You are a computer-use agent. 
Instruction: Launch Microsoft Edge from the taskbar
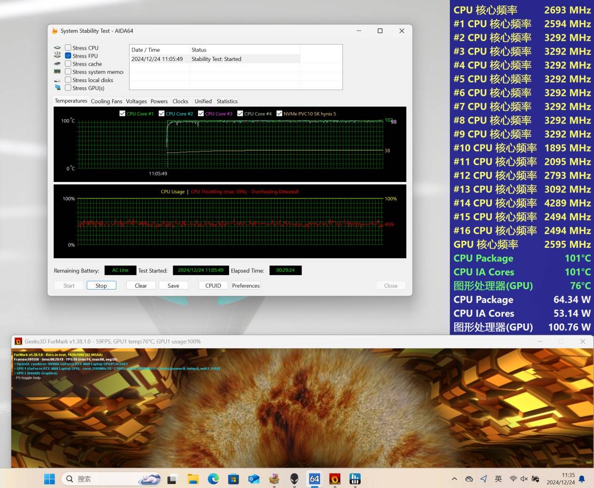[x=213, y=479]
